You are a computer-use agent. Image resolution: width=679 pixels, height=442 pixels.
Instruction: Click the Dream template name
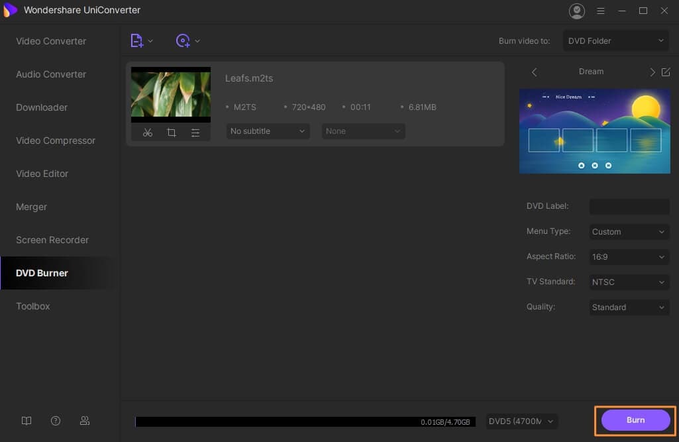click(x=591, y=72)
